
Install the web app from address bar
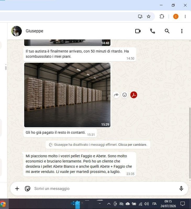(x=140, y=16)
